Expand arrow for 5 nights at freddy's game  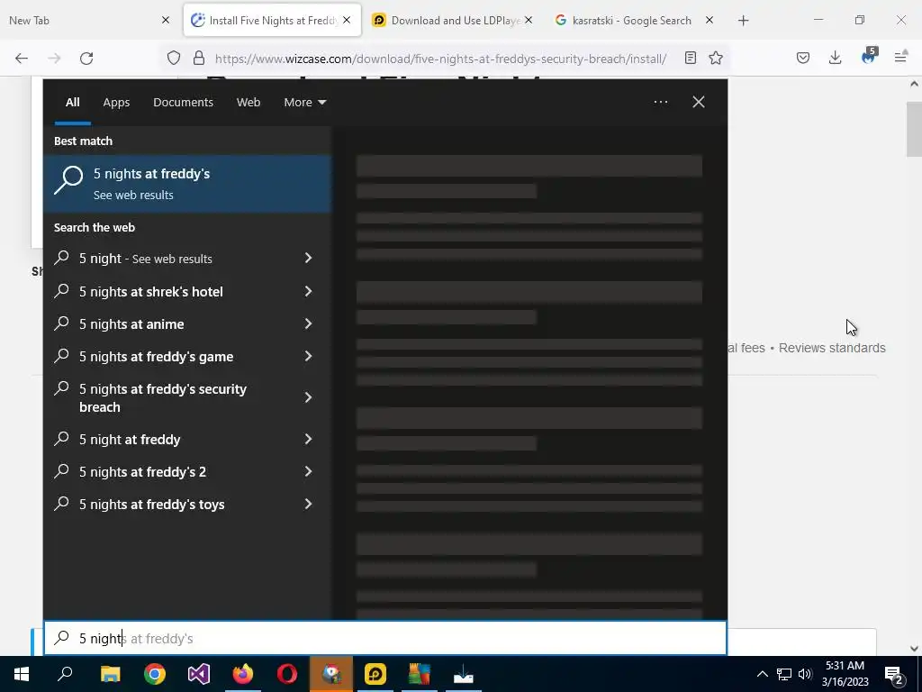308,356
